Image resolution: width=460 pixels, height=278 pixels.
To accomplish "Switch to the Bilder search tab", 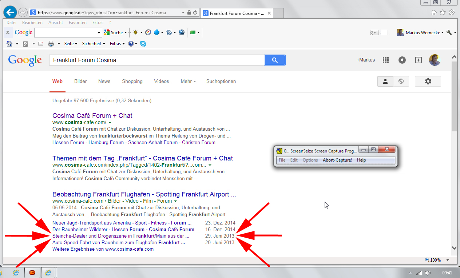I will [80, 82].
